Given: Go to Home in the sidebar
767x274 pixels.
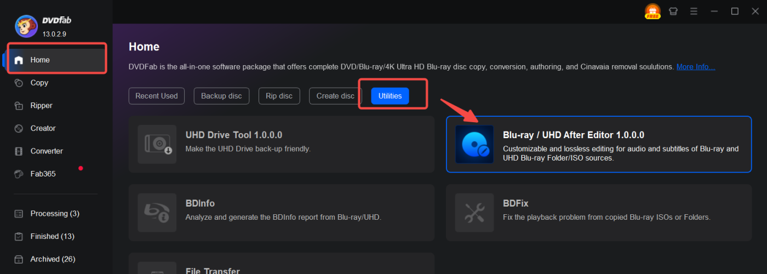Looking at the screenshot, I should [56, 60].
